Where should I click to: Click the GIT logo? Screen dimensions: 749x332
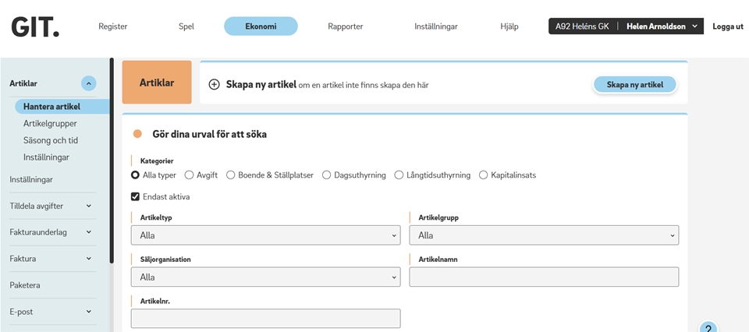[35, 26]
